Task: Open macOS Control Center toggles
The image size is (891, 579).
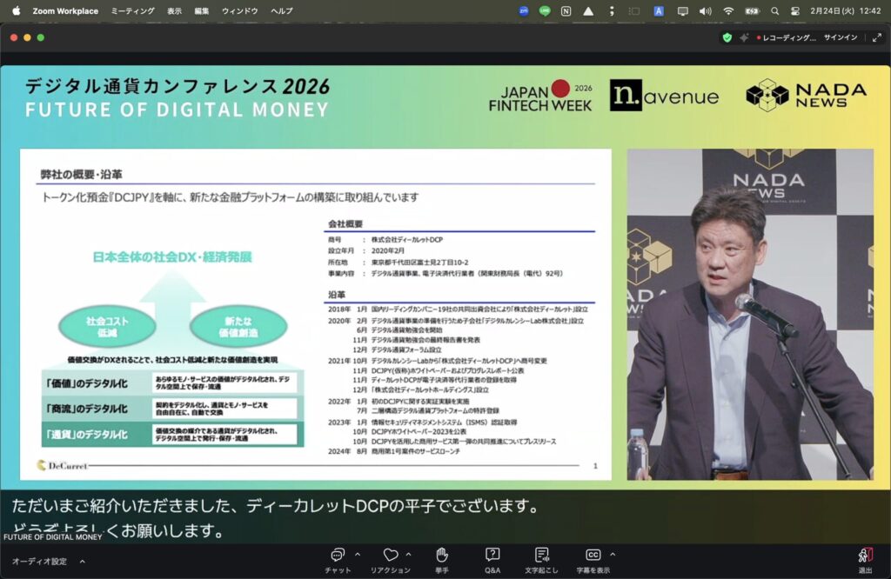Action: [x=794, y=11]
